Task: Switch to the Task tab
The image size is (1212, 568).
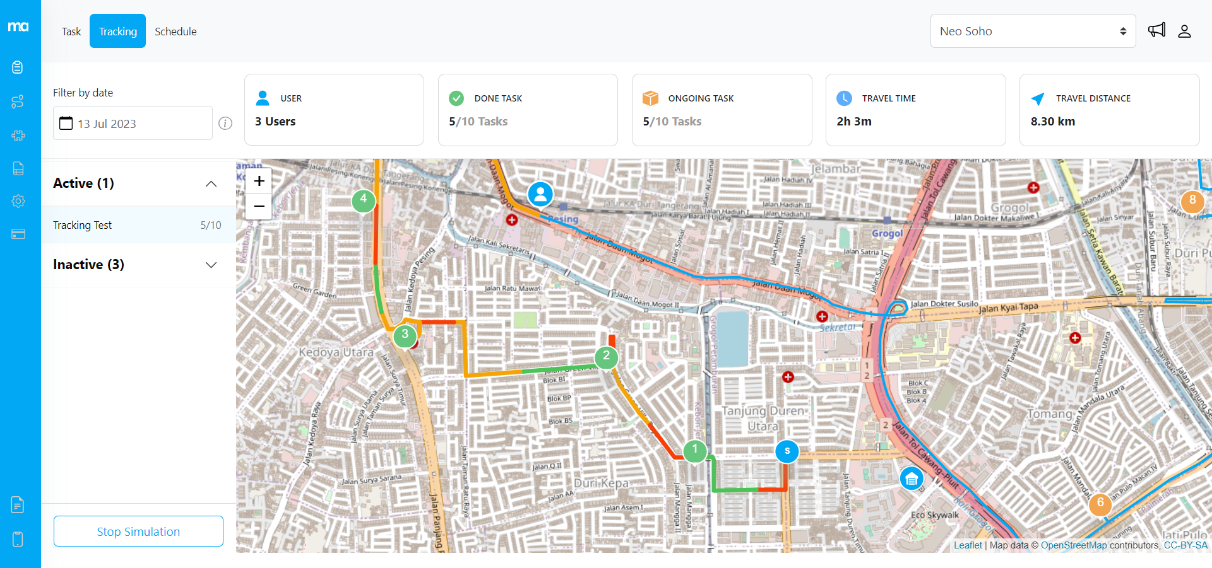Action: (x=71, y=32)
